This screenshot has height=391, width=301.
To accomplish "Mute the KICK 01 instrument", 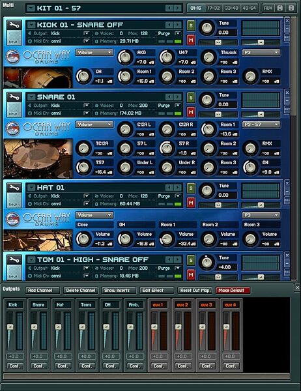I will (191, 40).
